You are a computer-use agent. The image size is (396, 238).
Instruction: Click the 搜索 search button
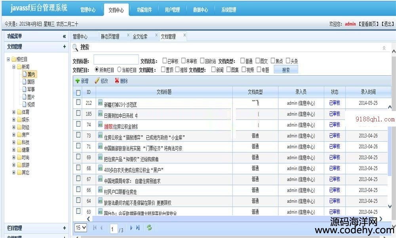pyautogui.click(x=286, y=70)
